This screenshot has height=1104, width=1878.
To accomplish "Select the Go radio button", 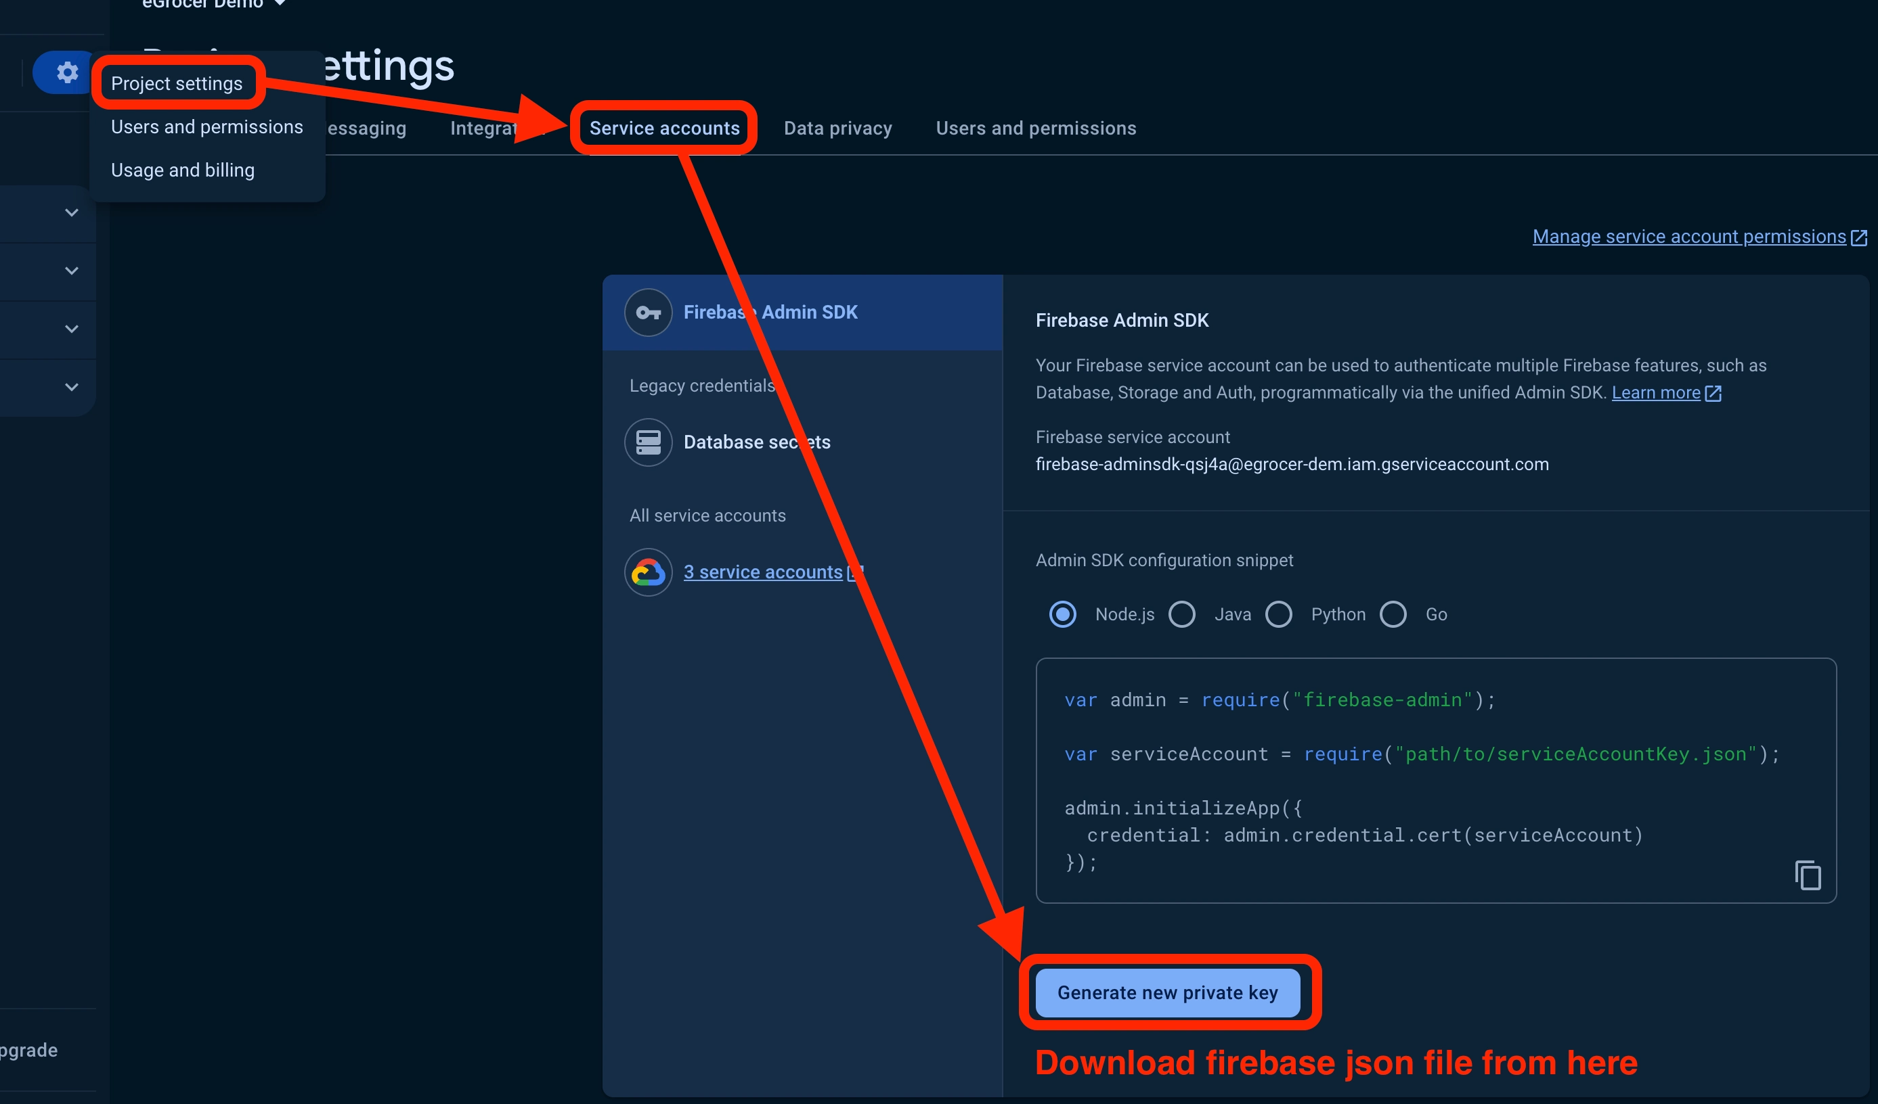I will click(x=1392, y=614).
